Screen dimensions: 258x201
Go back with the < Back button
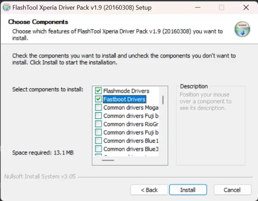(149, 190)
